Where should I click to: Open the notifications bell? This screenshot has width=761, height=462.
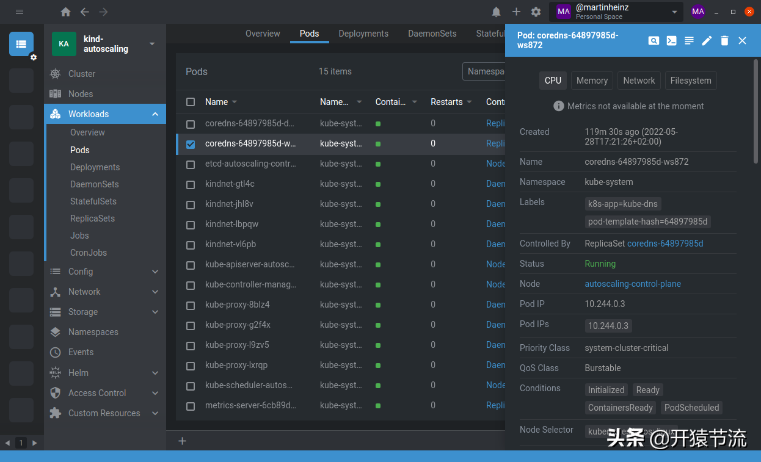coord(497,12)
